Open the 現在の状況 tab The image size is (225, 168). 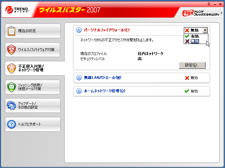click(x=33, y=31)
